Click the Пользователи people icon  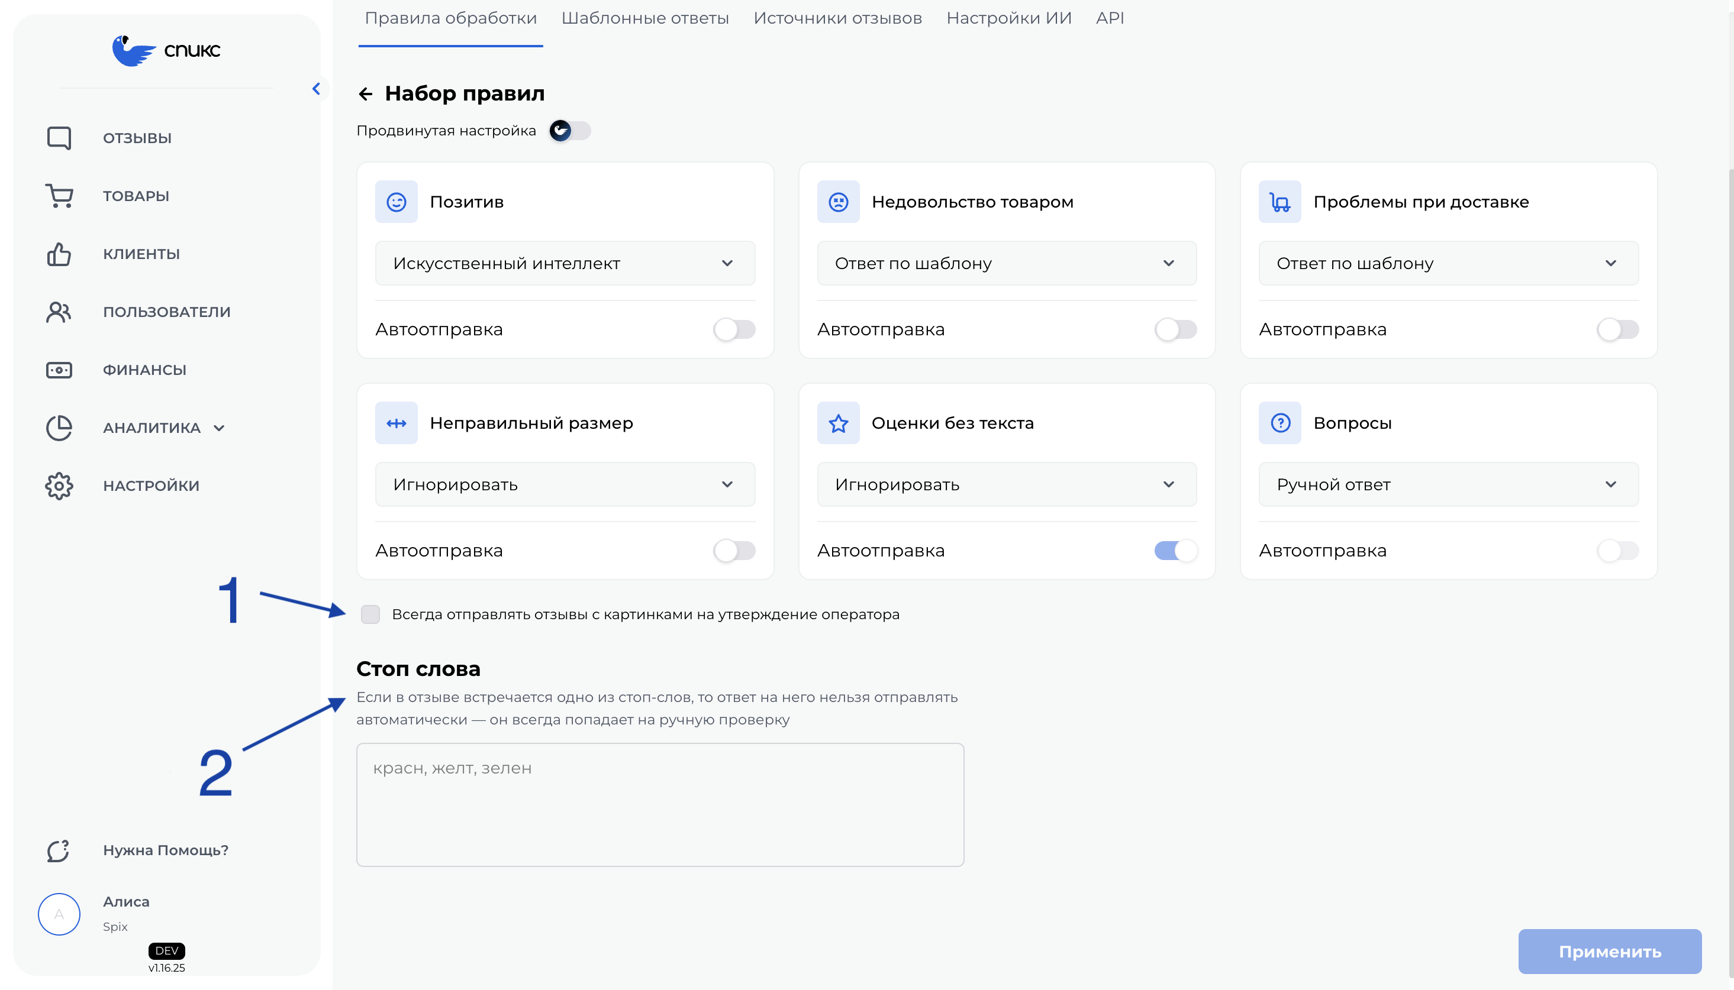point(59,312)
